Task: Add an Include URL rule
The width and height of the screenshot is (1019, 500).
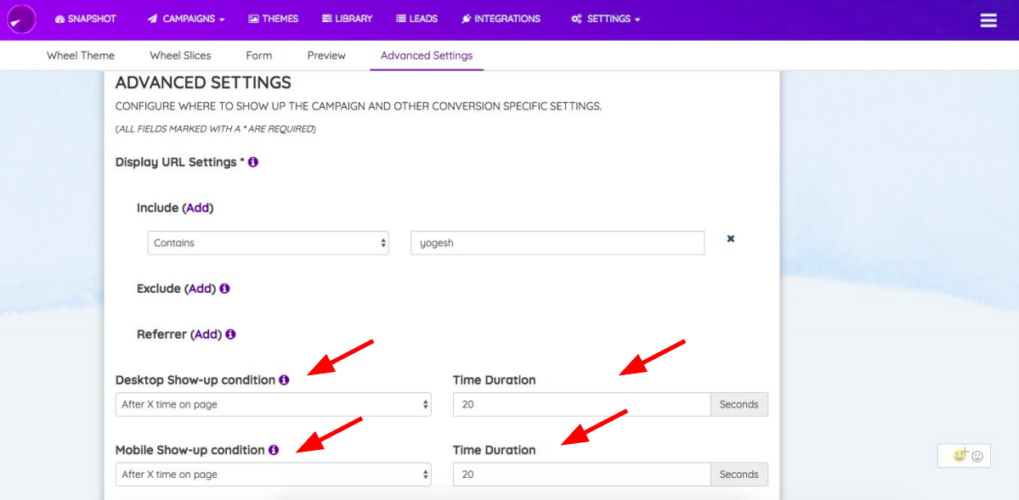Action: [199, 209]
